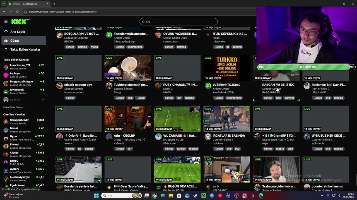Screen dimensions: 357x200
Task: Open Windows Start menu
Action: (96, 196)
